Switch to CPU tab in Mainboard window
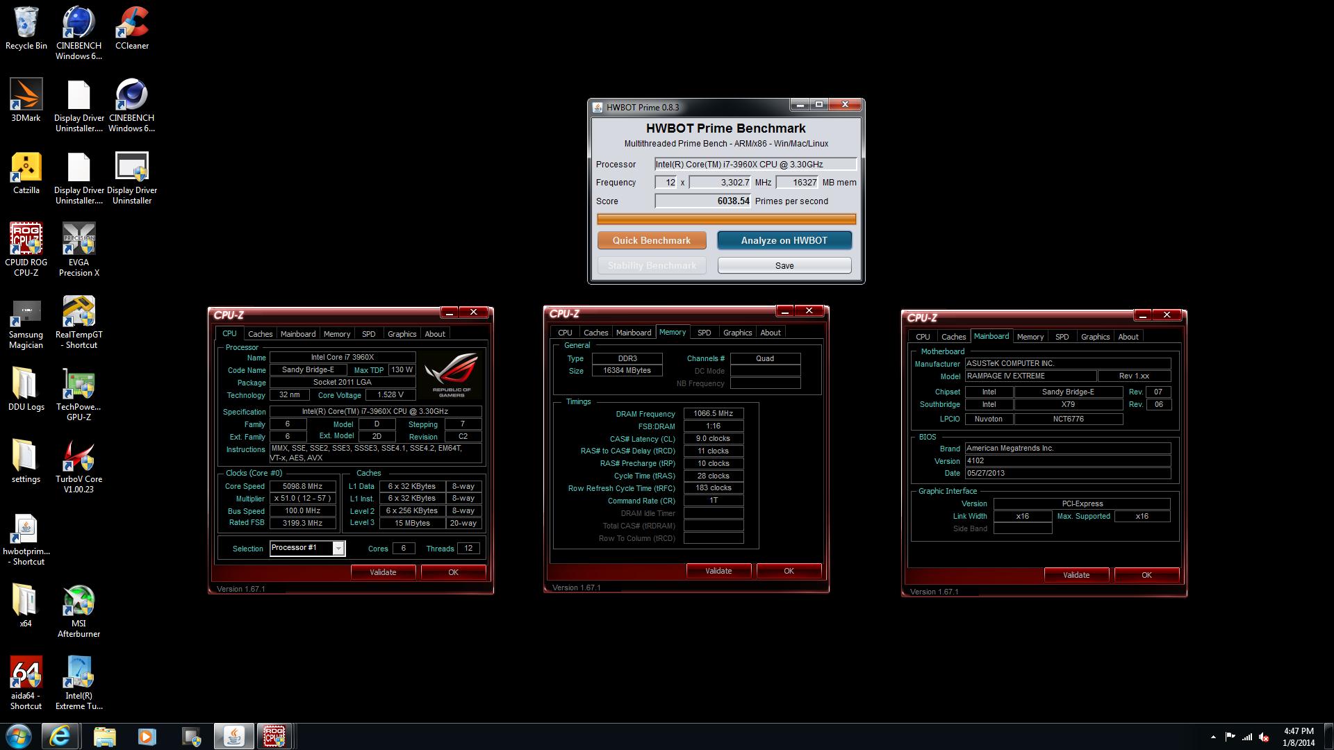 coord(923,337)
